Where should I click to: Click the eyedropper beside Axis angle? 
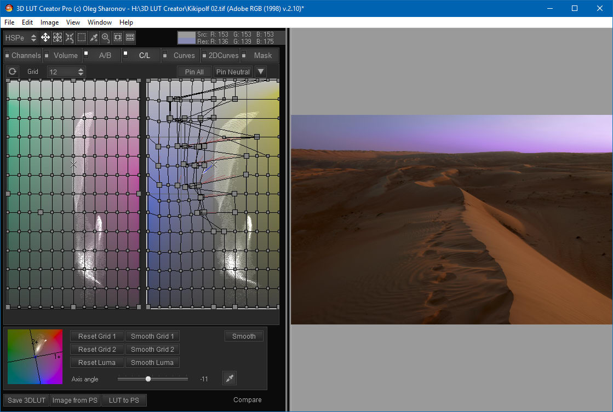(230, 378)
